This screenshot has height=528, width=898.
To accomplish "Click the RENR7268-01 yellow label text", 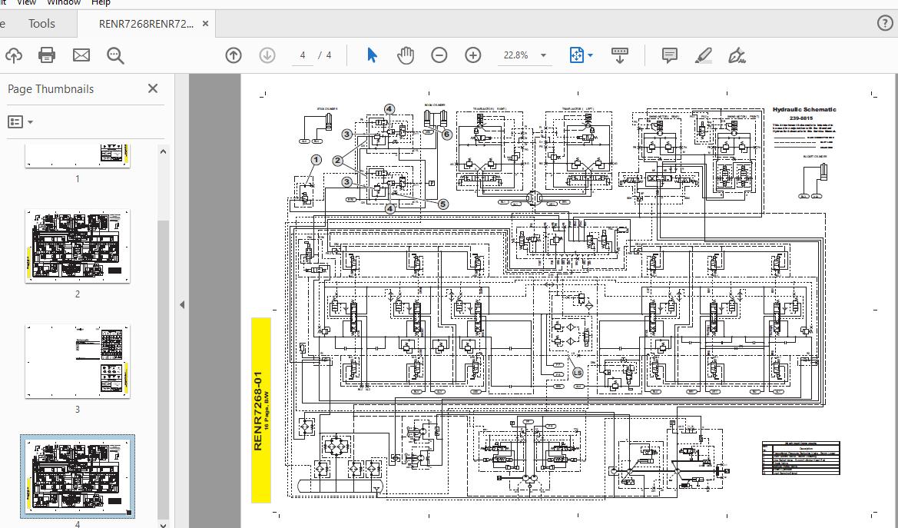I will tap(257, 410).
